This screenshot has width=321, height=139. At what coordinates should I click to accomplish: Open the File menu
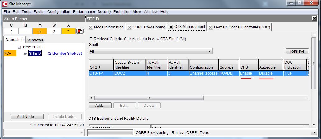point(7,12)
